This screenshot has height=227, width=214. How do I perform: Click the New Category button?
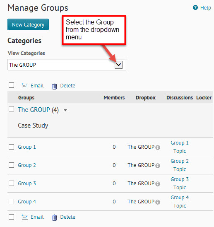coord(28,24)
